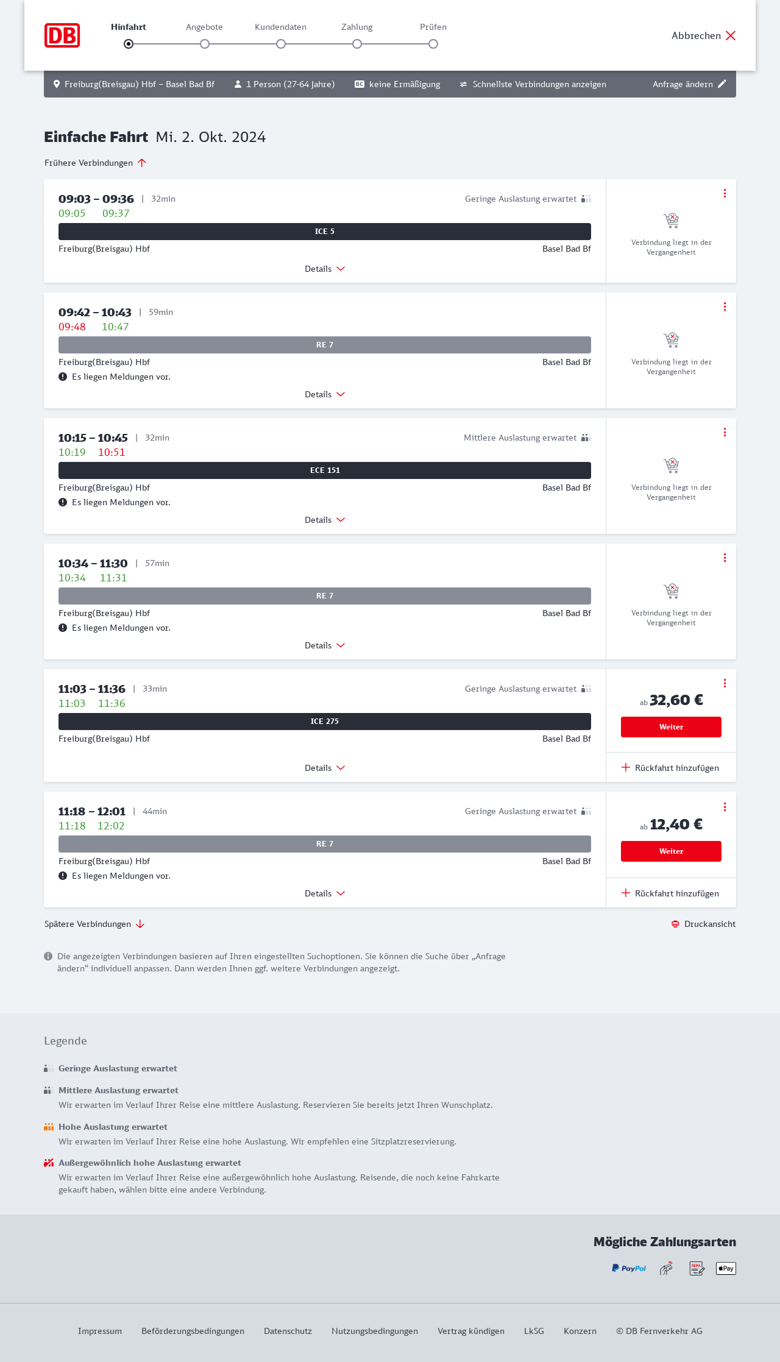Select the Angebote step in progress bar
Screen dimensions: 780x1362
[205, 43]
